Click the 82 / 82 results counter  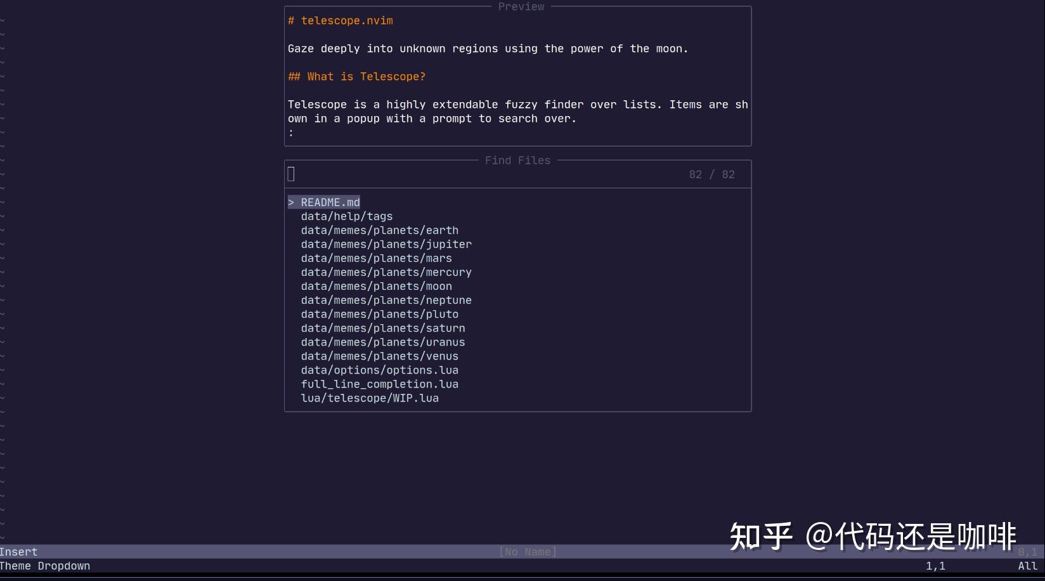(711, 174)
